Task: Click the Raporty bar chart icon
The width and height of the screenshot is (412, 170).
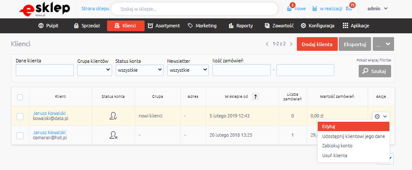Action: tap(231, 26)
